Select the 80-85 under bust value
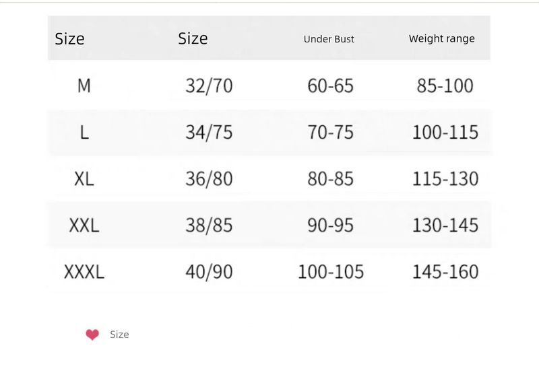Viewport: 539px width, 379px height. click(x=330, y=179)
